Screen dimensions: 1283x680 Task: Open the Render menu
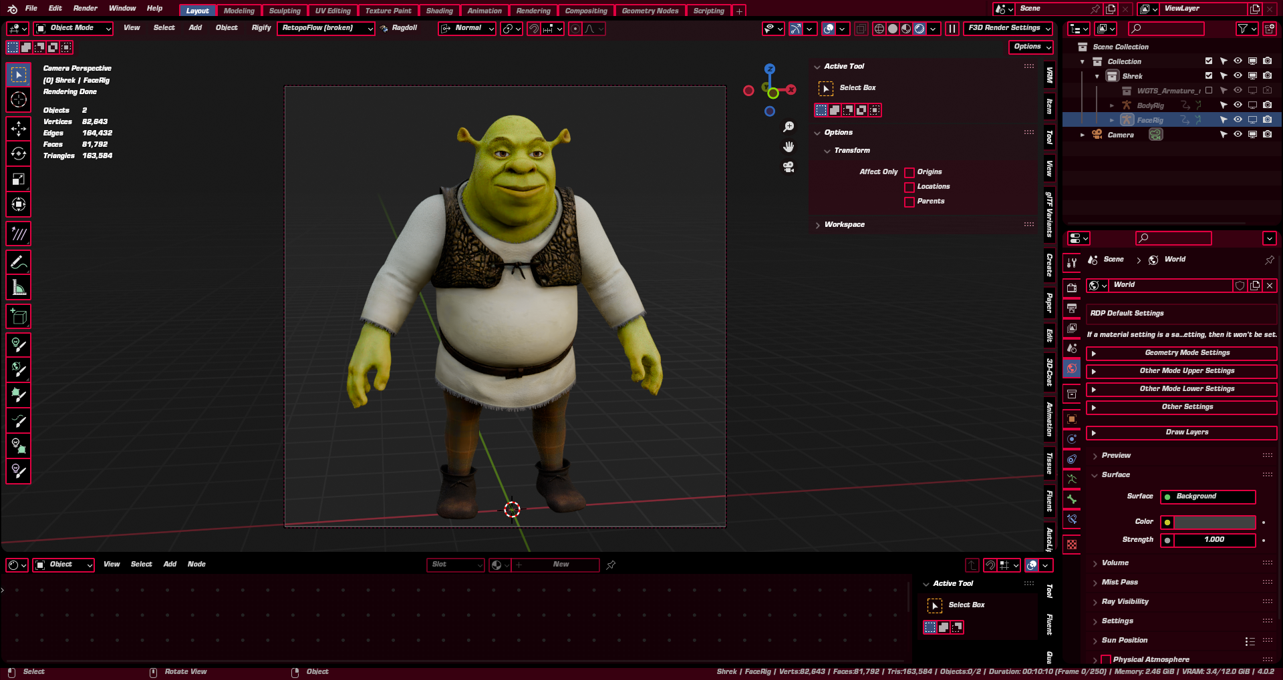pos(85,9)
